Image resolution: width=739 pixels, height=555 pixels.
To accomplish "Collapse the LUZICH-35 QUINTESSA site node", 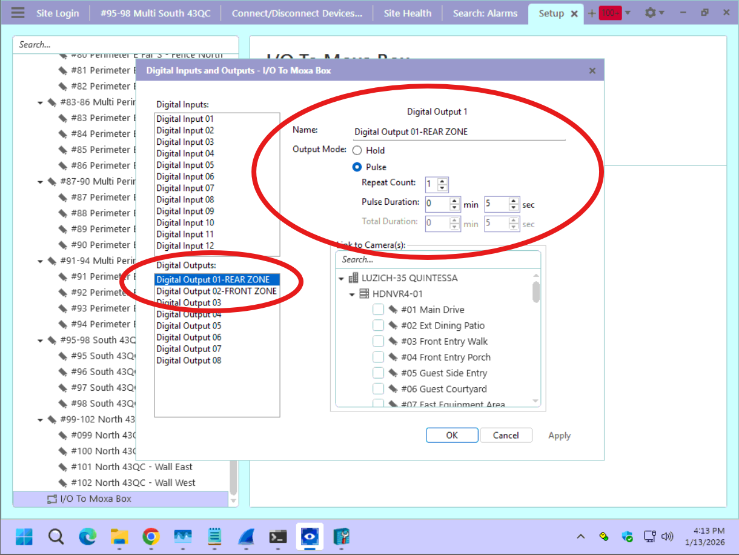I will [x=342, y=279].
